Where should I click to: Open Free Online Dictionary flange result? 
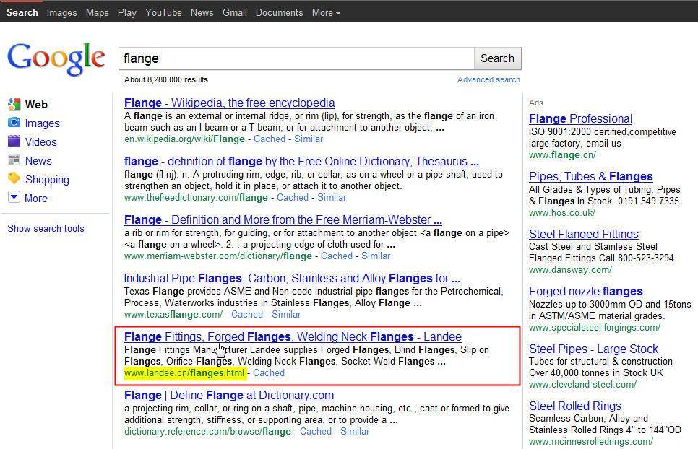pos(301,161)
